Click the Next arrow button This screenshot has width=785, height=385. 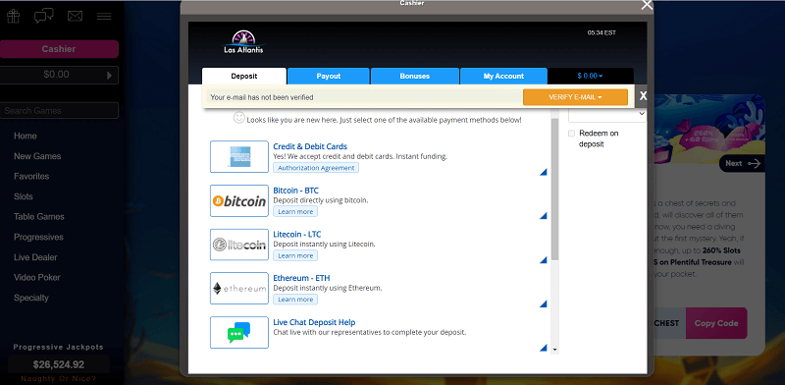[x=742, y=163]
